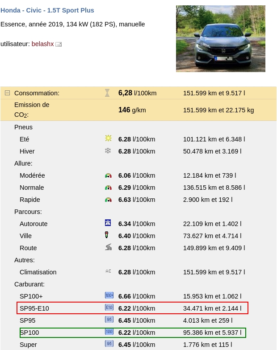
Task: Click the Normale speed gauge icon
Action: (108, 188)
